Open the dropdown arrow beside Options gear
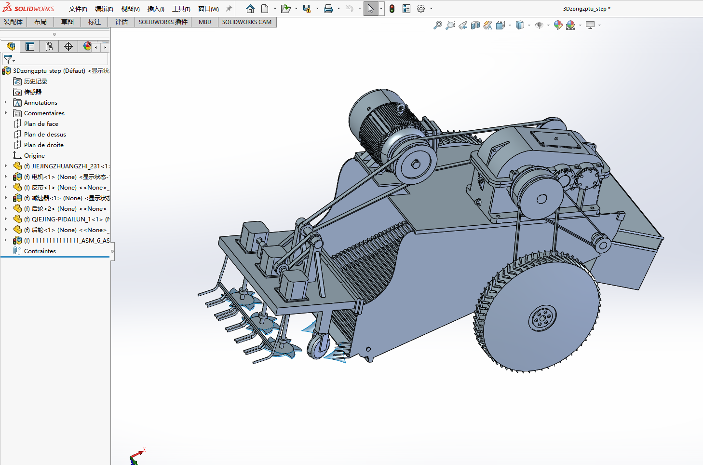 [x=431, y=9]
